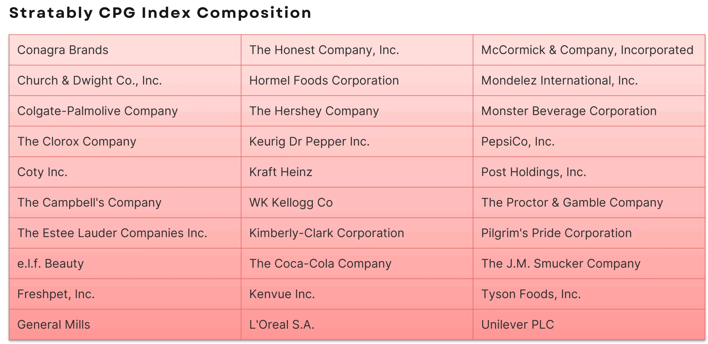This screenshot has width=708, height=344.
Task: Click Keurig Dr Pepper Inc. cell
Action: (309, 142)
